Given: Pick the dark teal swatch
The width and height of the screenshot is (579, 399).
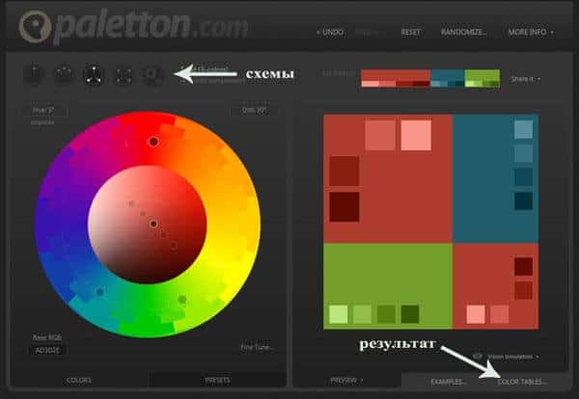Looking at the screenshot, I should pos(524,177).
